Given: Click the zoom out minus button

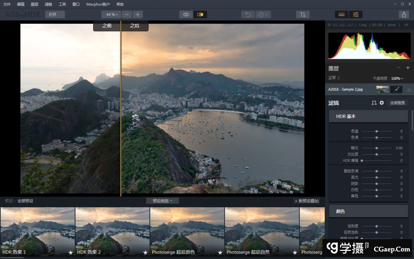Looking at the screenshot, I should point(127,15).
